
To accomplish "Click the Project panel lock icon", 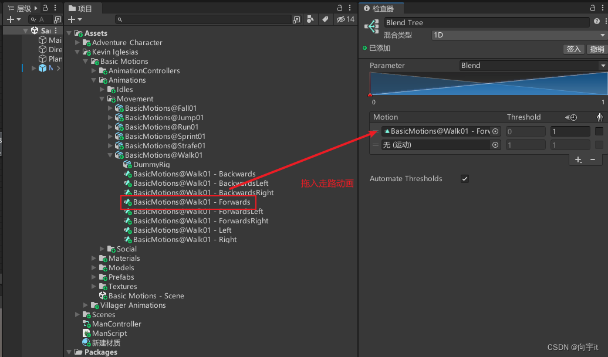I will [x=340, y=8].
